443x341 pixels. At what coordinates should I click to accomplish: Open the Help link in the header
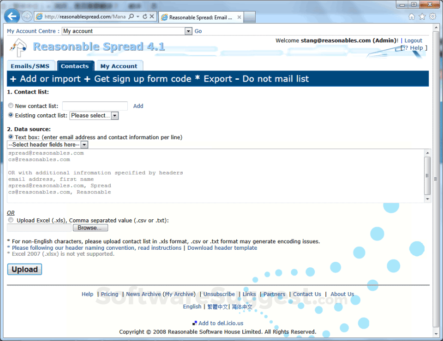pyautogui.click(x=416, y=47)
